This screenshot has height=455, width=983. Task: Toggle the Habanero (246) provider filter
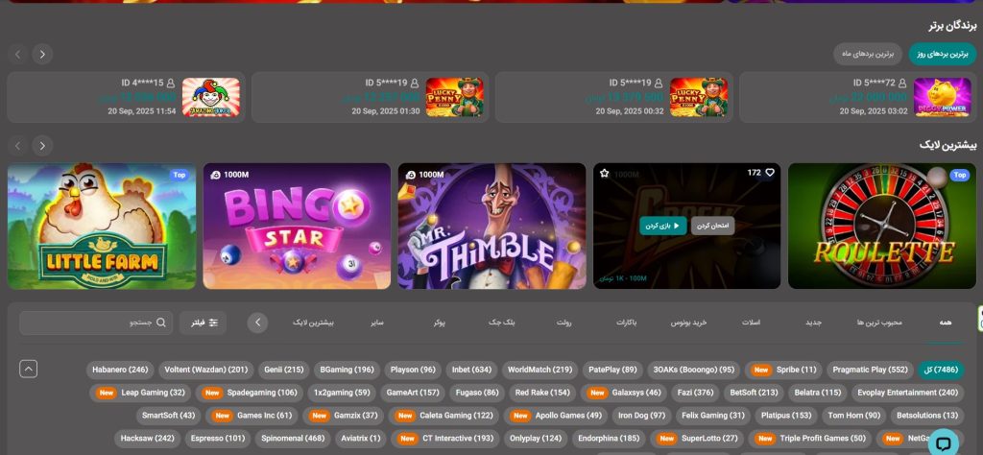[120, 370]
